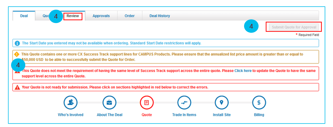Click the same level Success Track error text
The image size is (333, 127).
pos(168,73)
